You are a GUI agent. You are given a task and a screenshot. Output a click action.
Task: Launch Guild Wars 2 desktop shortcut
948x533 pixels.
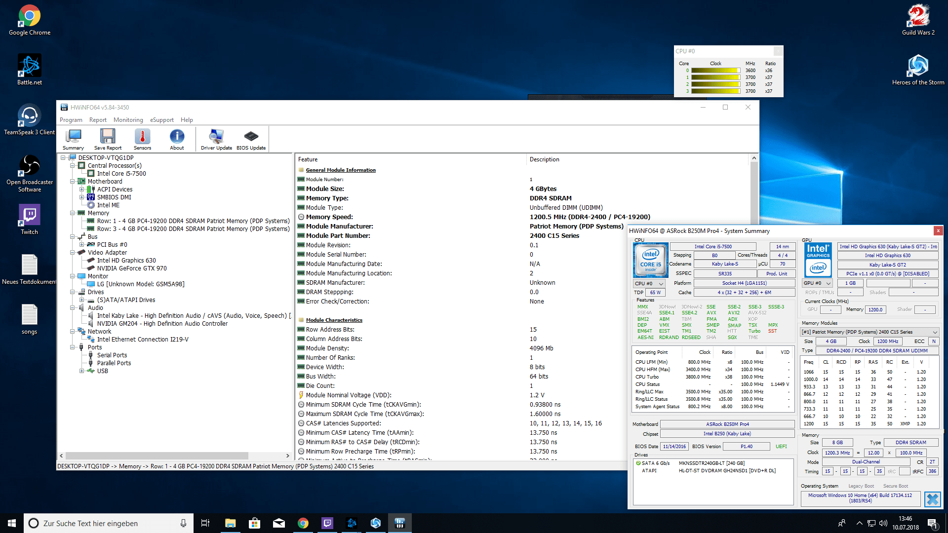[918, 20]
